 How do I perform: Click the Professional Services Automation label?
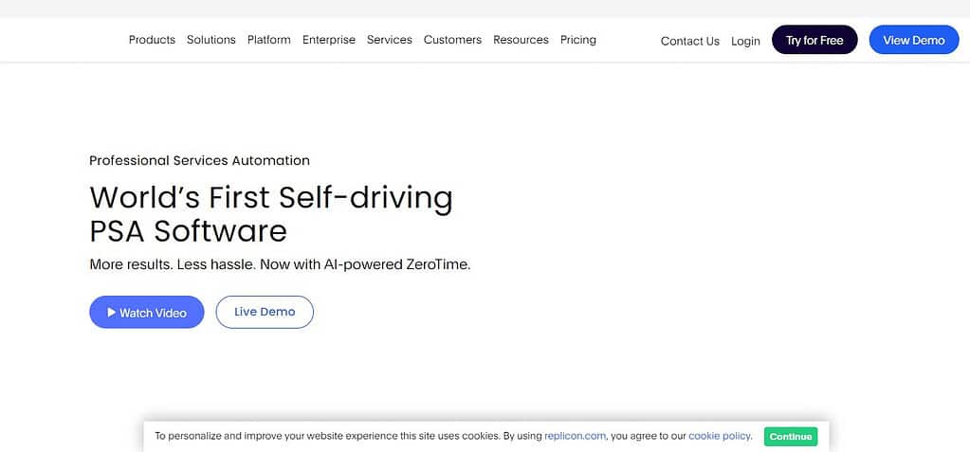click(200, 161)
